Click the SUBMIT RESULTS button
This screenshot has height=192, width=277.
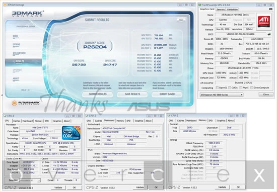click(98, 94)
